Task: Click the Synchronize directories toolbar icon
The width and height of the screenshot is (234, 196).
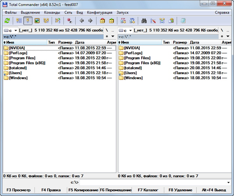Action: click(x=162, y=21)
